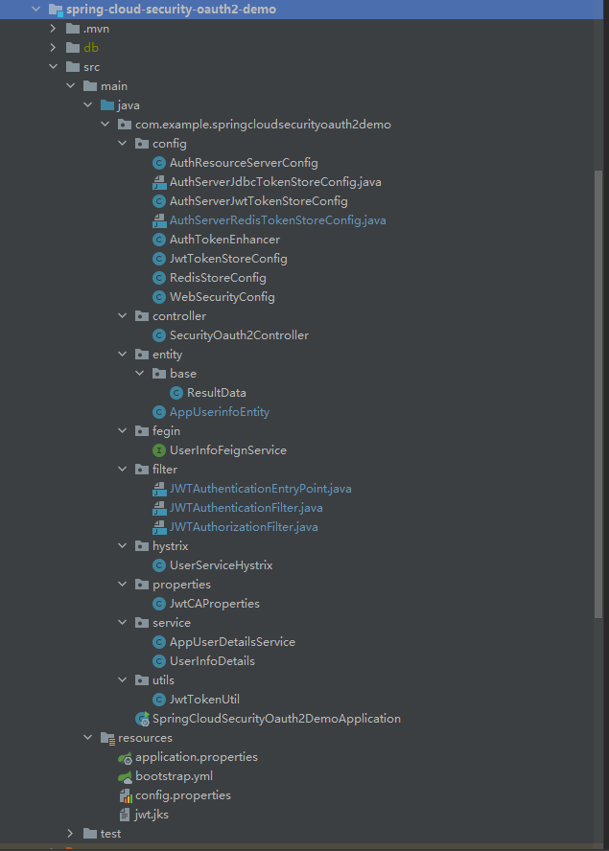Click the ResultData class icon

pyautogui.click(x=176, y=393)
